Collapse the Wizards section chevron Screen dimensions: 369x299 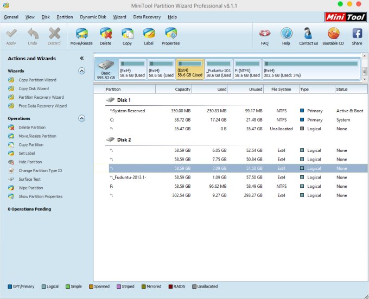(x=81, y=71)
